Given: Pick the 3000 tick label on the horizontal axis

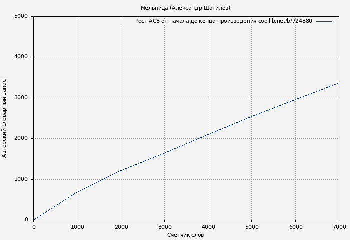Looking at the screenshot, I should pos(164,227).
